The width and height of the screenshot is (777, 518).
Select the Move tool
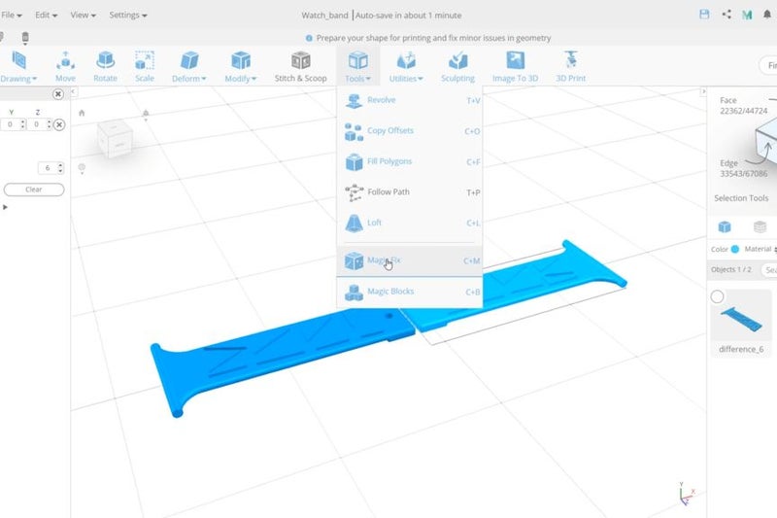click(x=65, y=65)
